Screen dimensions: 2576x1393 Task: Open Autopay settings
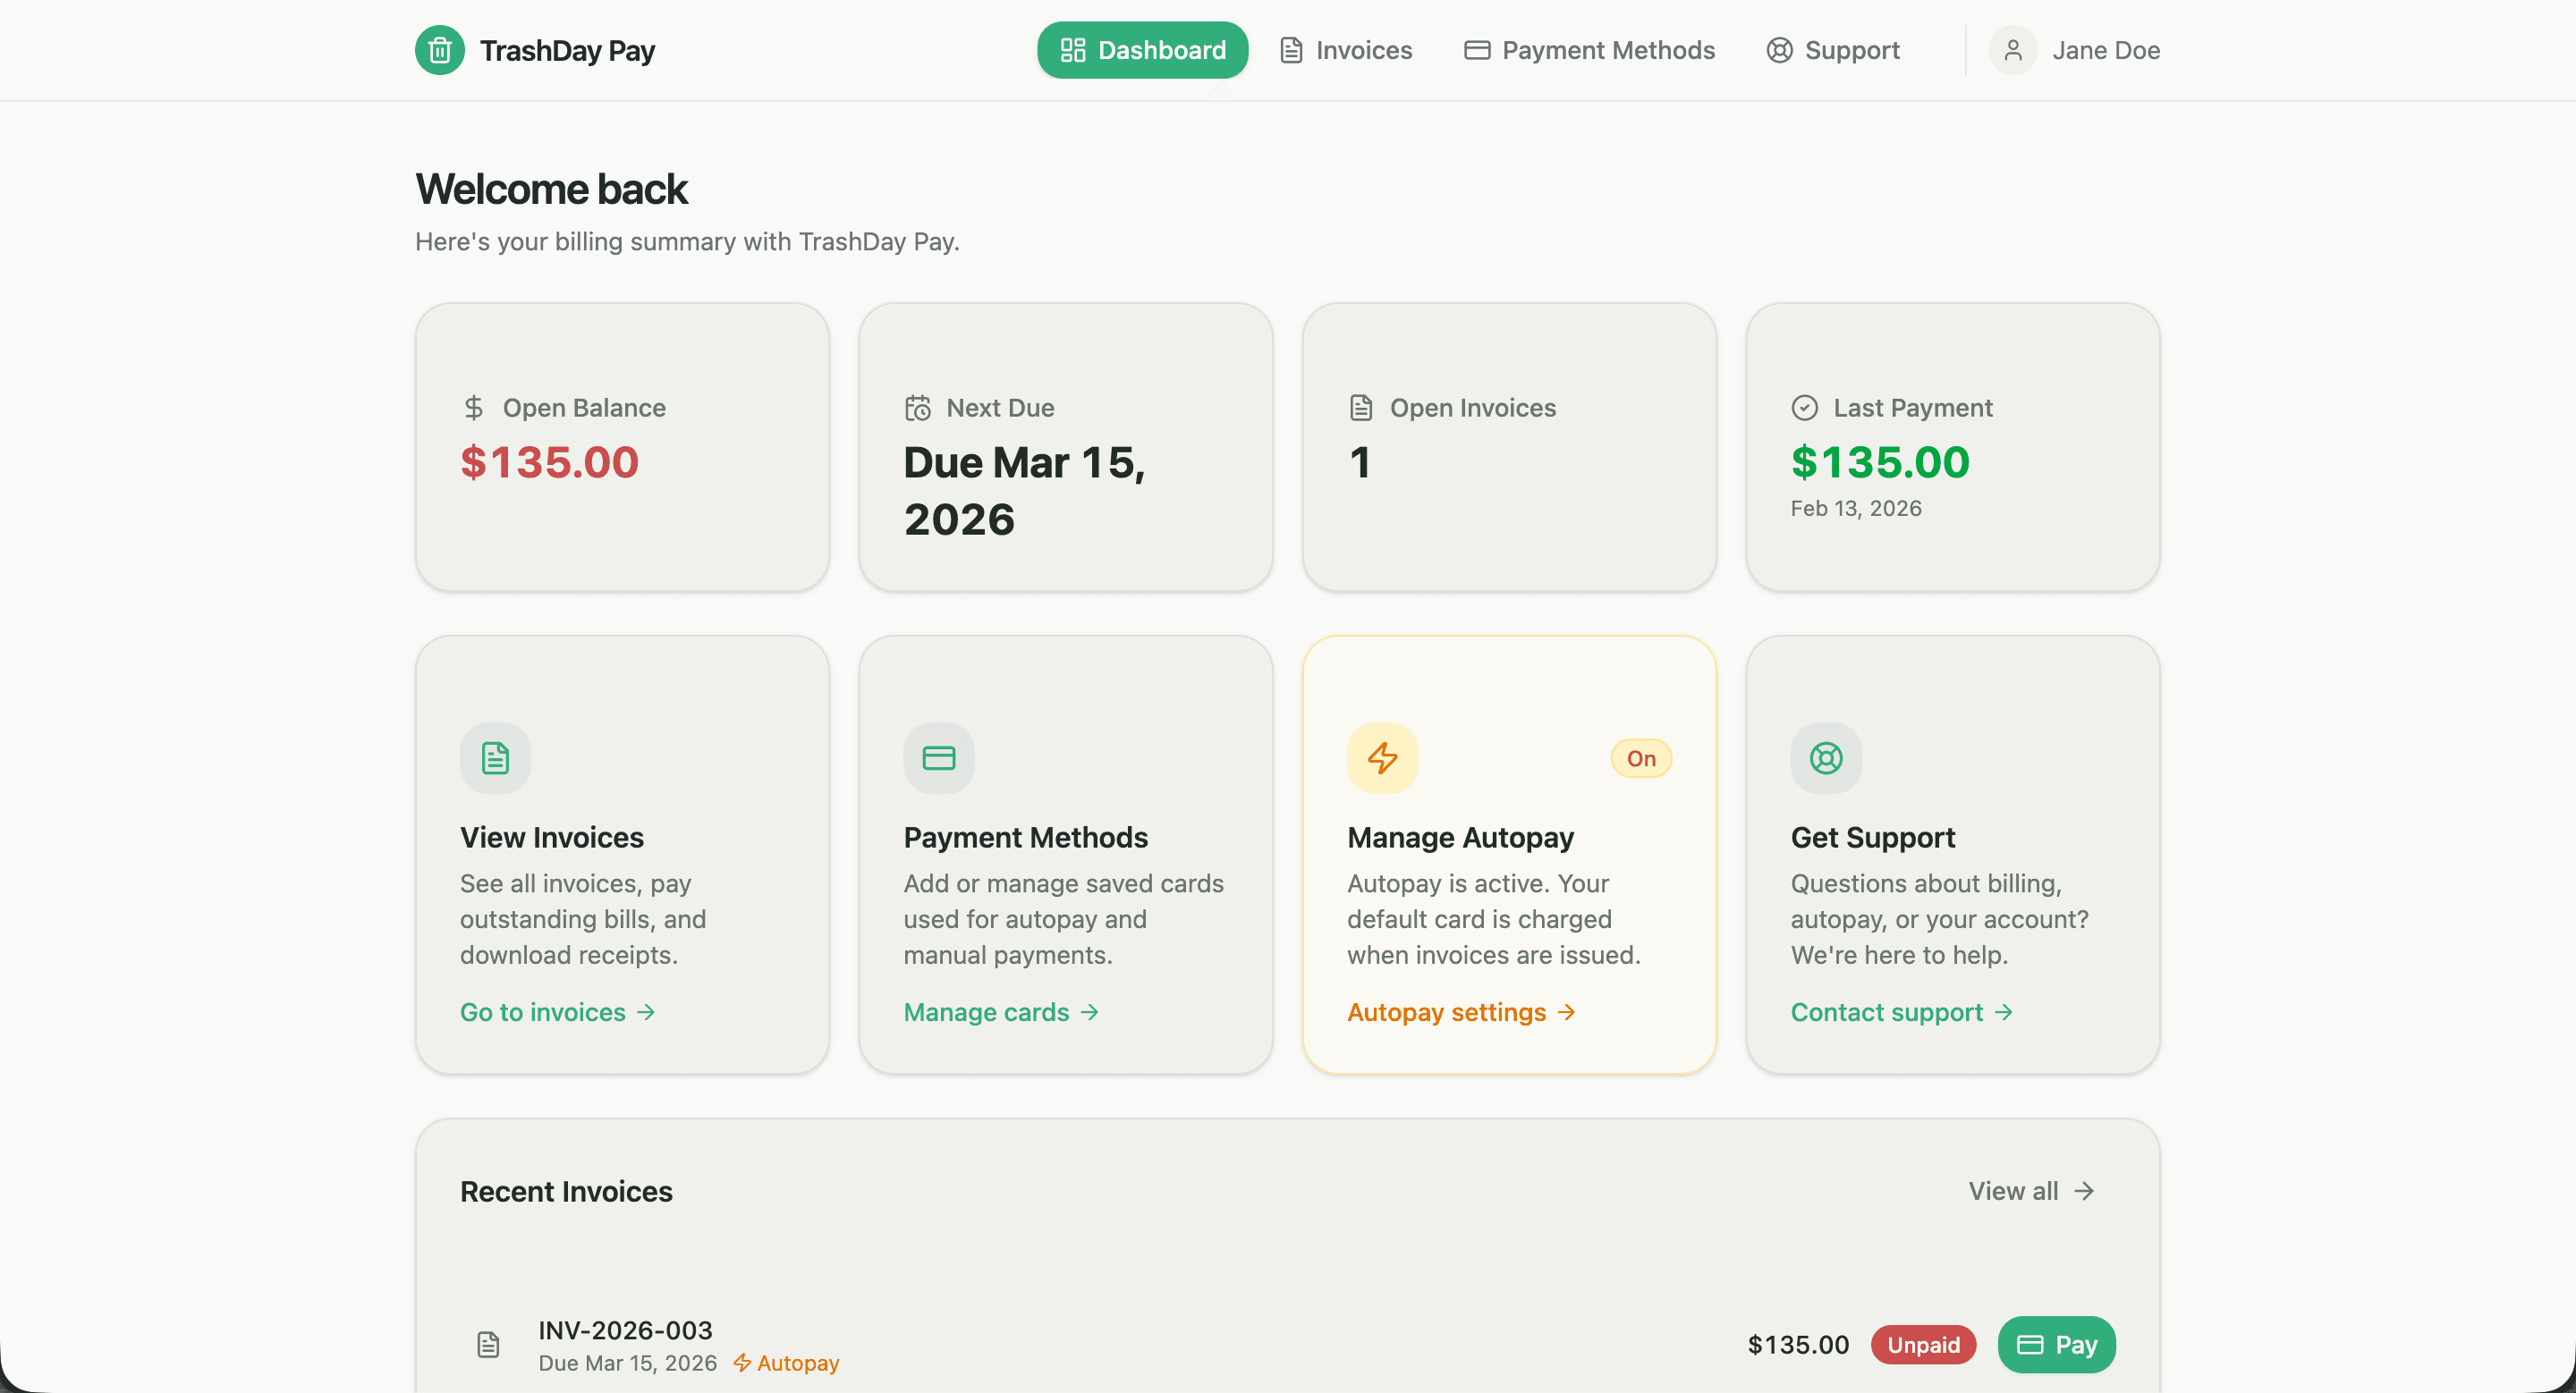1461,1011
